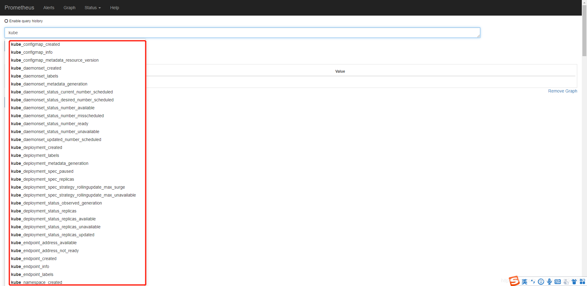Screen dimensions: 587x286
Task: Click the Prometheus brand link
Action: point(19,8)
